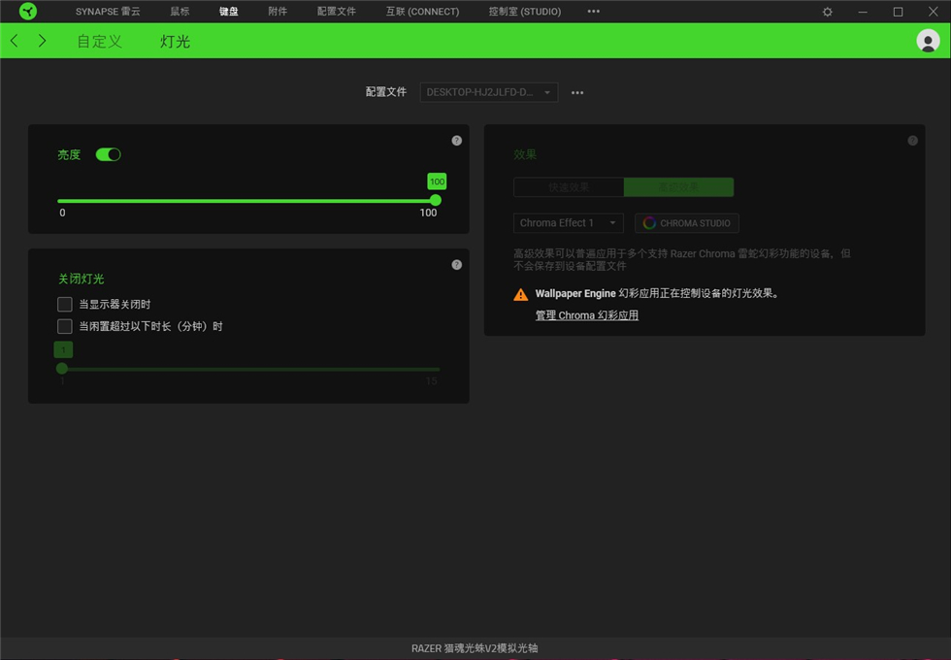The height and width of the screenshot is (660, 951).
Task: Toggle the 亮度 brightness switch
Action: [x=108, y=154]
